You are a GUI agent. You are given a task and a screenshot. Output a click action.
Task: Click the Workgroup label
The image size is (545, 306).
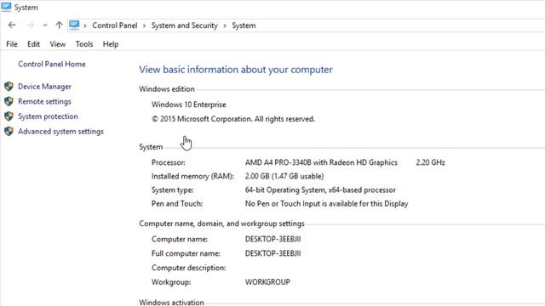pos(171,282)
